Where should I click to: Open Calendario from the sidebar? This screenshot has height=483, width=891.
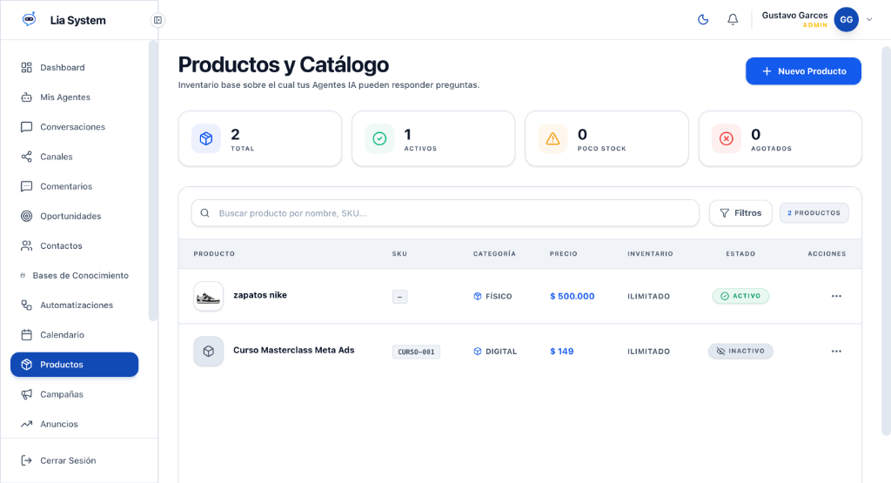tap(75, 335)
